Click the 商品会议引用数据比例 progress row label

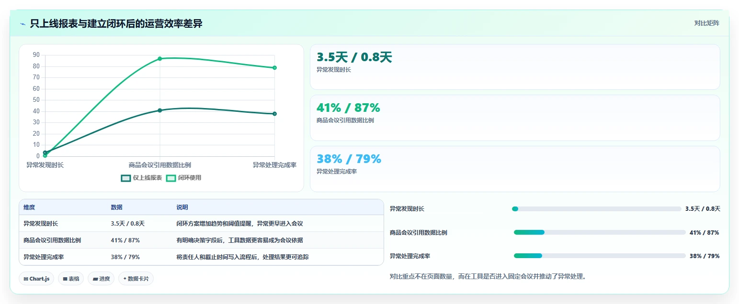pos(419,233)
